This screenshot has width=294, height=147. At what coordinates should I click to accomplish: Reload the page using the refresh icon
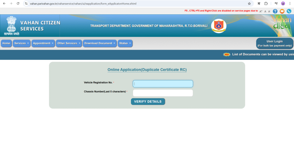[18, 3]
